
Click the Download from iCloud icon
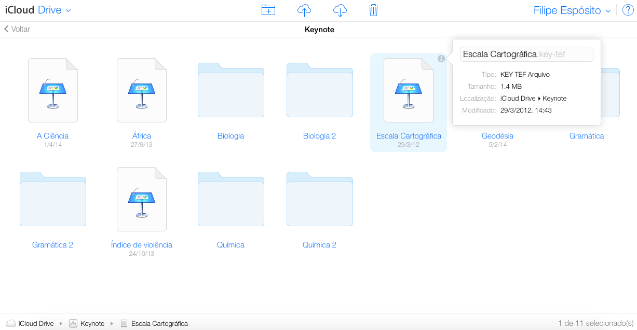coord(340,10)
